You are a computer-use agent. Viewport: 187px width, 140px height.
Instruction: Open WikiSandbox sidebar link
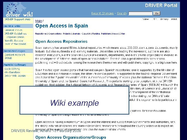tap(12, 72)
